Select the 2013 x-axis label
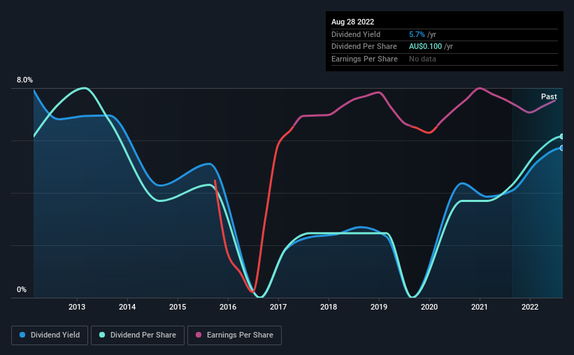Viewport: 574px width, 355px height. tap(77, 307)
